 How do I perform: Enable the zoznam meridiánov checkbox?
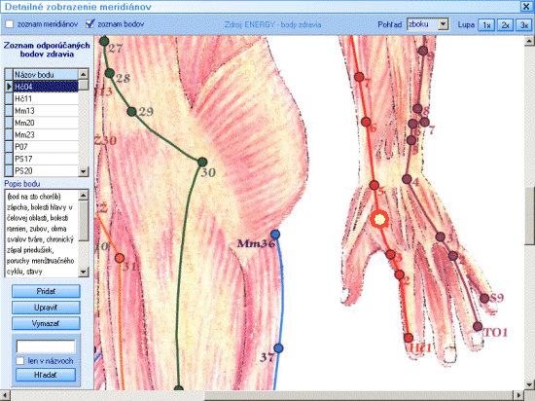10,24
